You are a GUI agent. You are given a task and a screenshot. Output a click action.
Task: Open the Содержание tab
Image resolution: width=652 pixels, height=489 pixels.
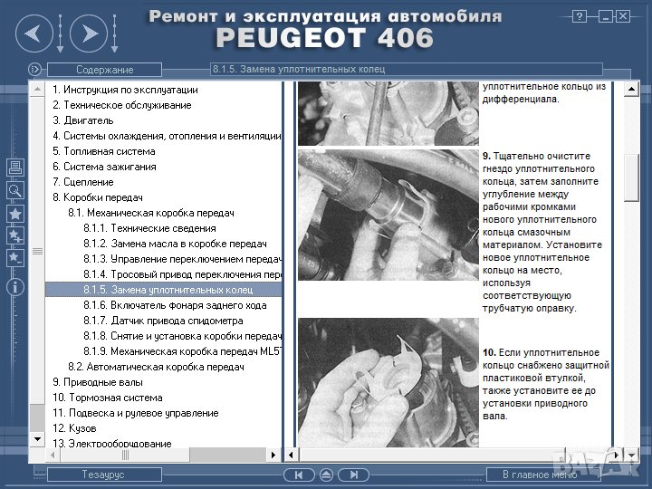tap(104, 70)
